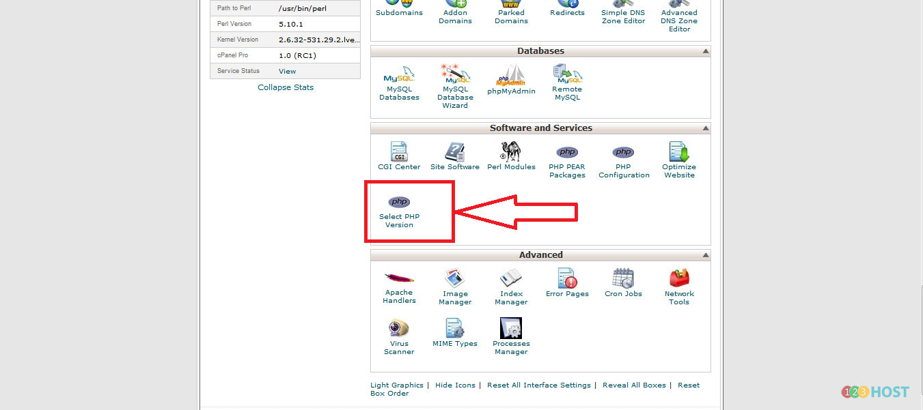Viewport: 923px width, 410px height.
Task: Click the Hide Icons link
Action: tap(455, 385)
